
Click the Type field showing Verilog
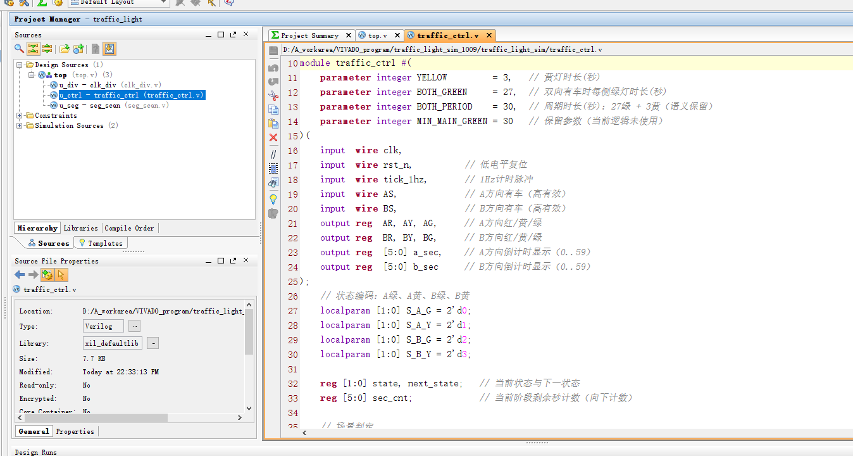coord(104,326)
